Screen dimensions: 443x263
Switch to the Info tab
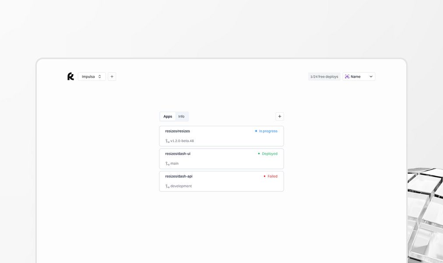(x=181, y=116)
